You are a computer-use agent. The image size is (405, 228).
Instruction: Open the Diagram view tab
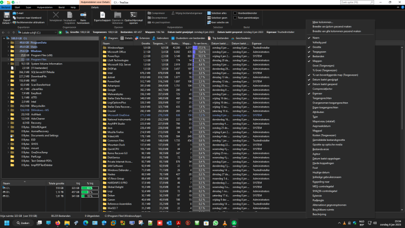click(x=111, y=38)
